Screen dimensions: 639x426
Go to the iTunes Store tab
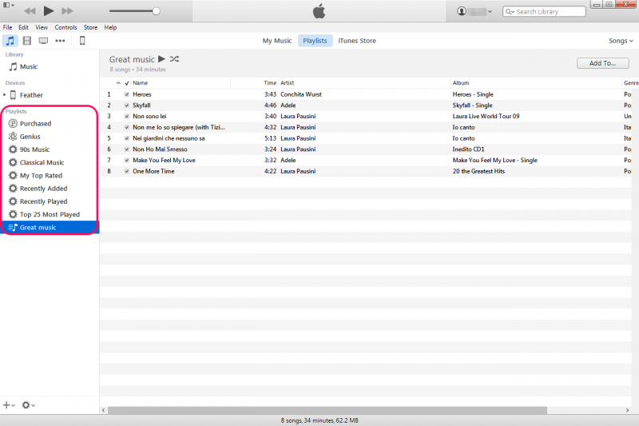coord(357,41)
